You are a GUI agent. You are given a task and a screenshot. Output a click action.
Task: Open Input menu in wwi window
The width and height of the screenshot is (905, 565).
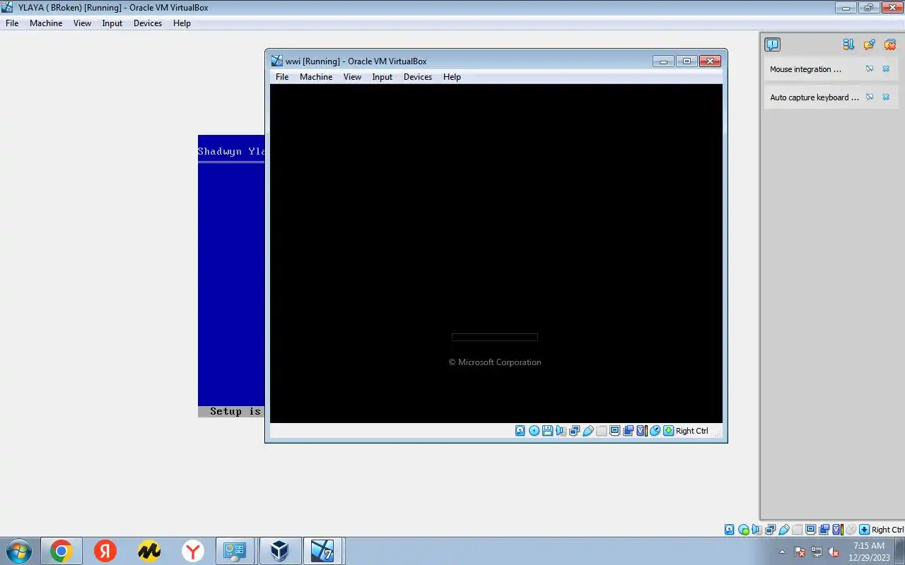tap(382, 77)
